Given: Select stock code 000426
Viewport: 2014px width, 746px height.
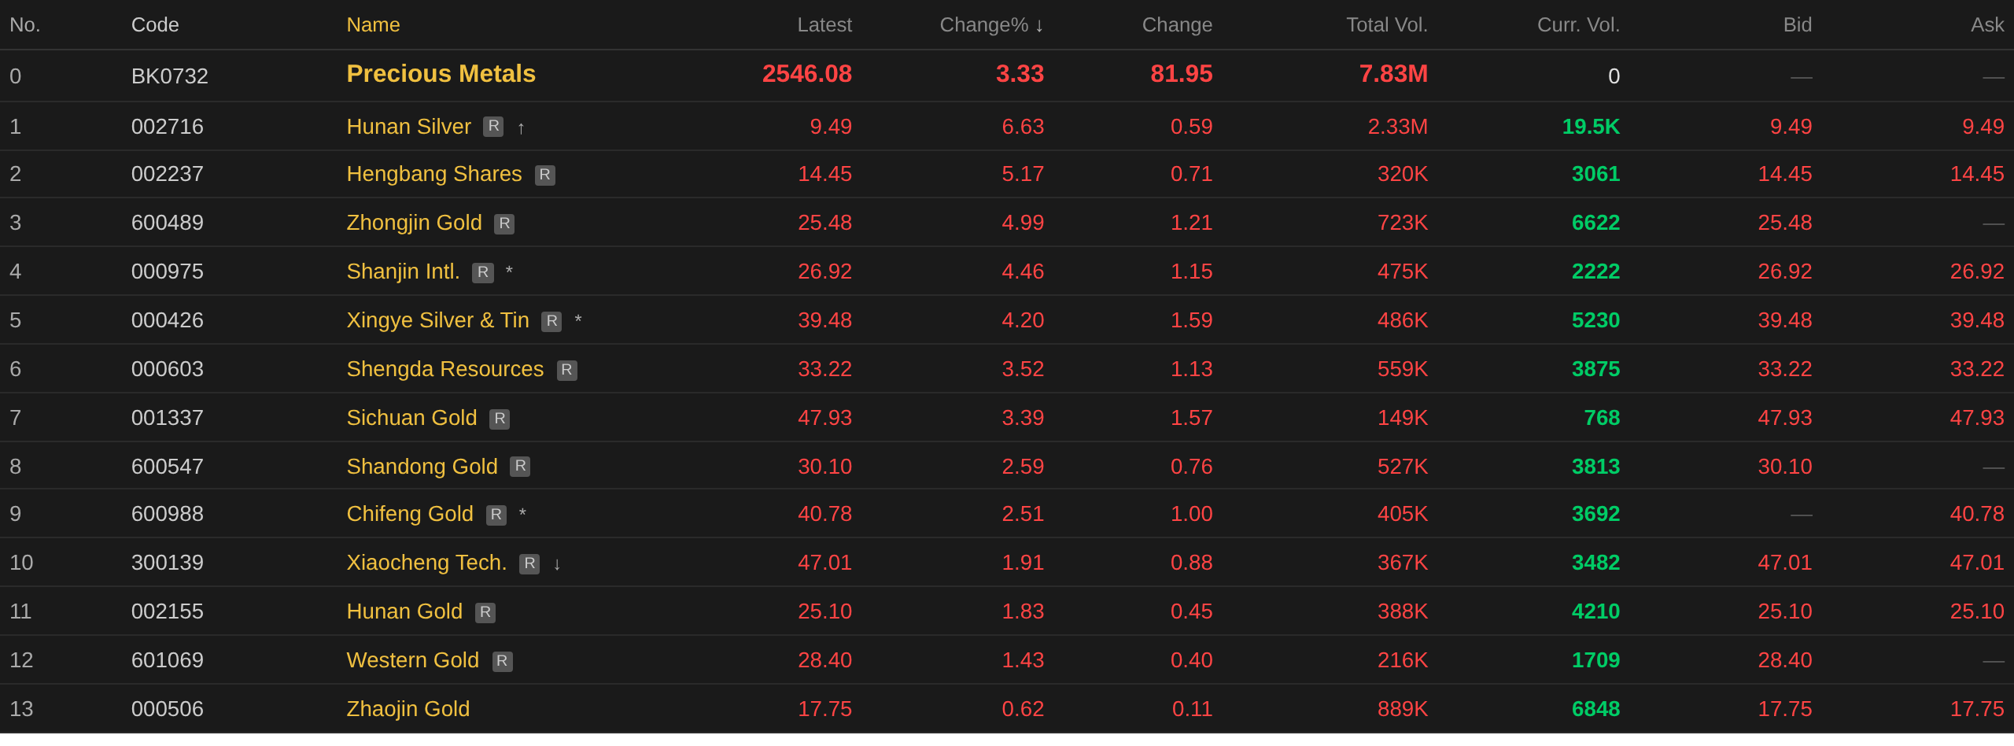Looking at the screenshot, I should (x=168, y=320).
